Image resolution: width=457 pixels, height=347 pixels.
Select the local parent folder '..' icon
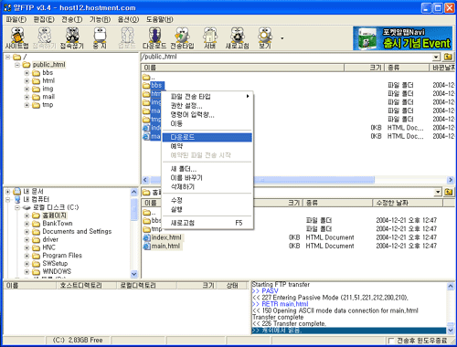[146, 212]
